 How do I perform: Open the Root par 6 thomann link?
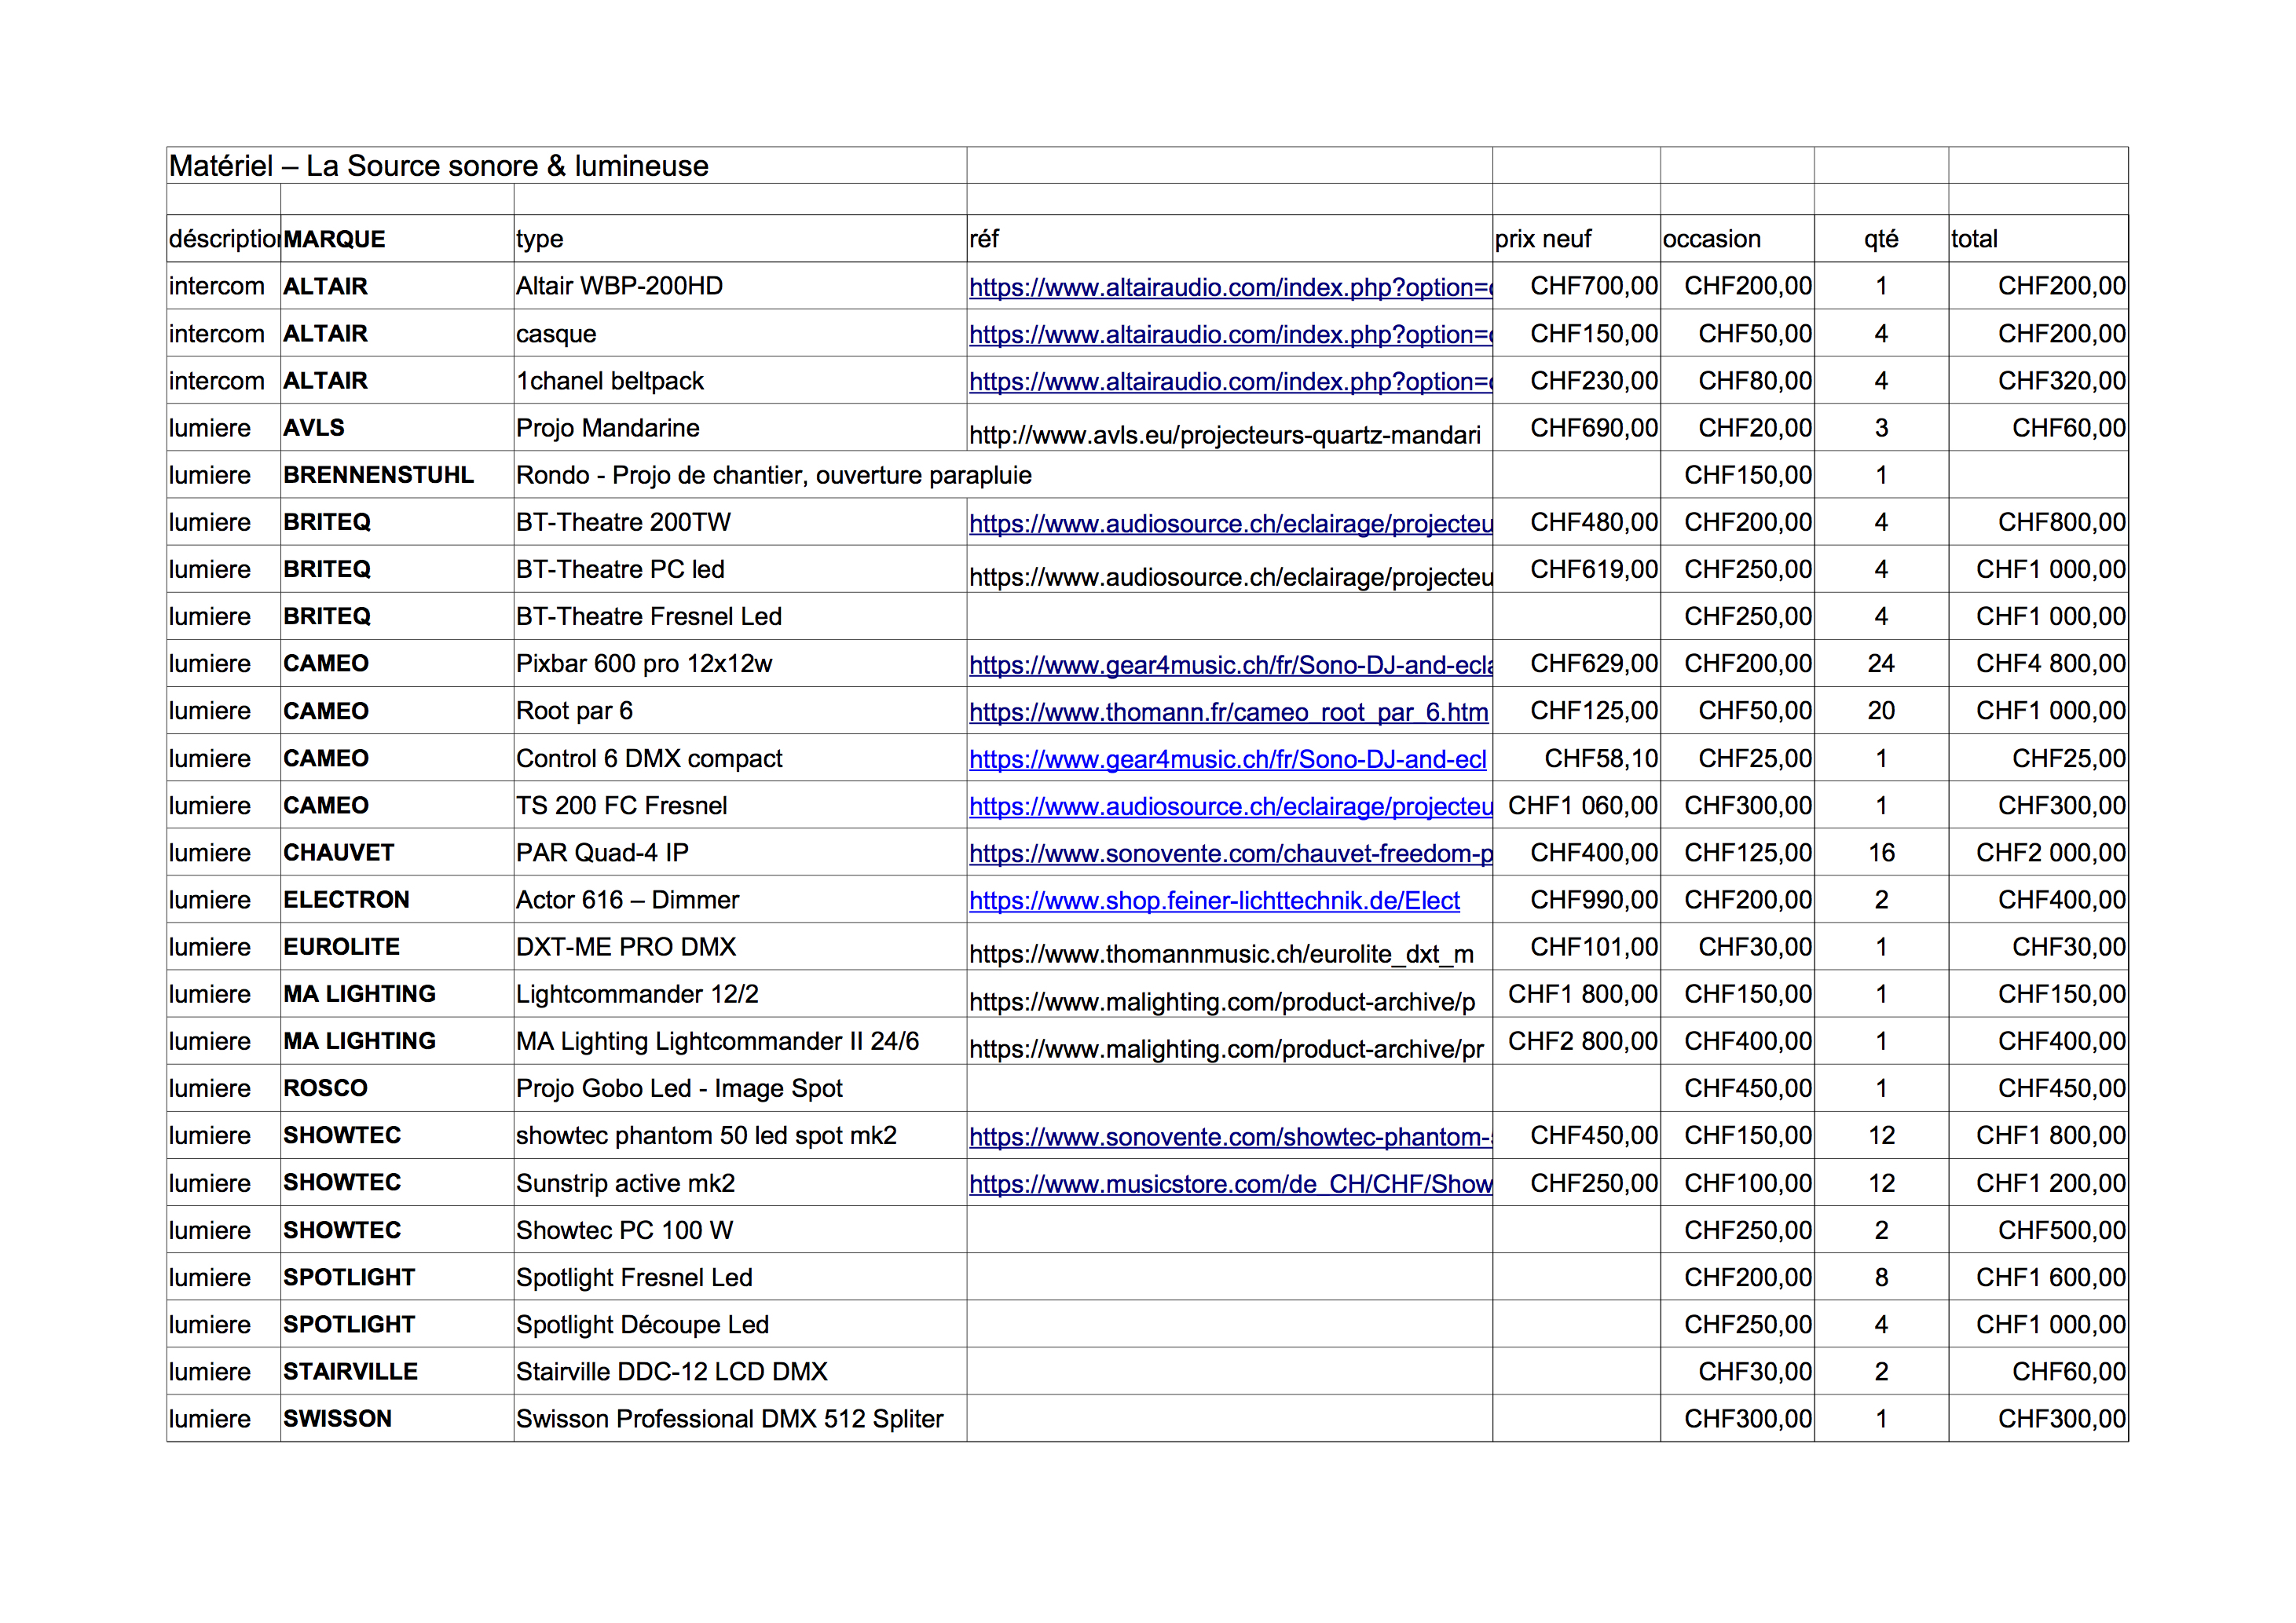[1228, 712]
